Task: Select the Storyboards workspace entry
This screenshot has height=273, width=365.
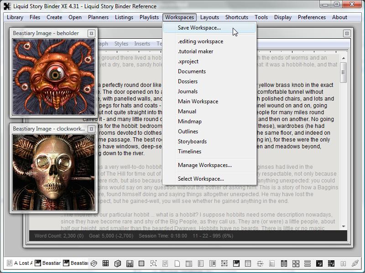Action: click(192, 142)
